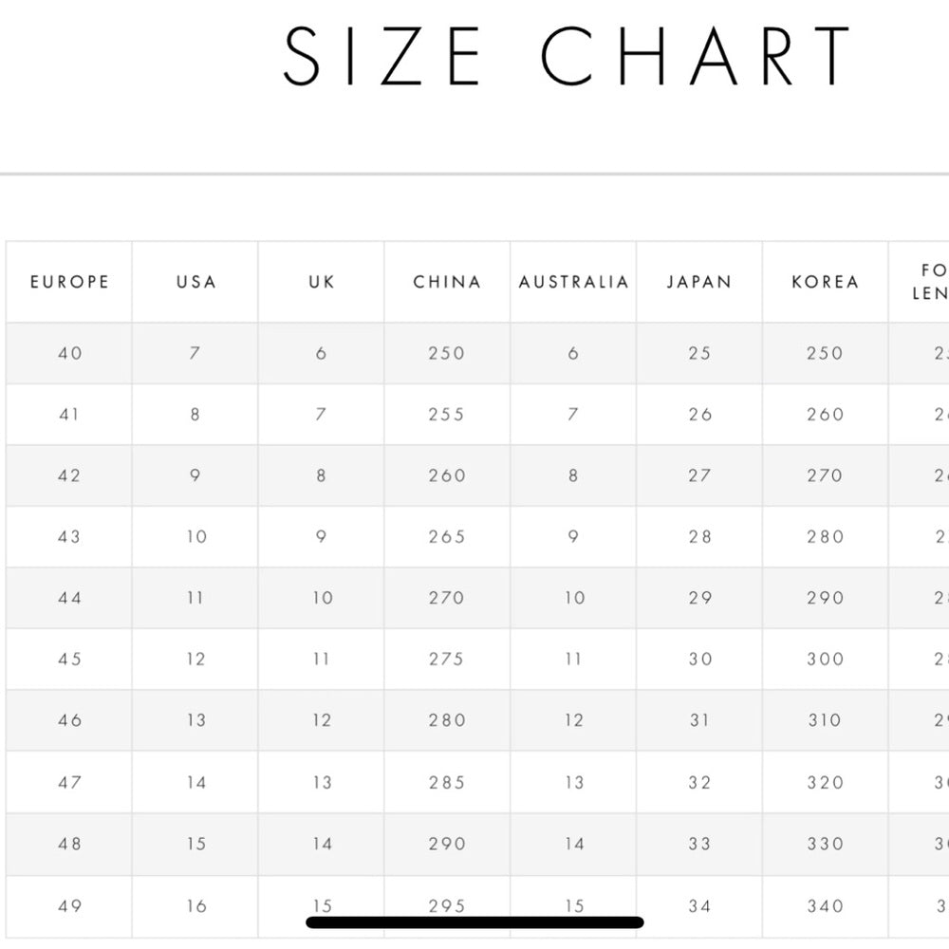The image size is (949, 949).
Task: Tap the black home indicator bar
Action: (474, 921)
